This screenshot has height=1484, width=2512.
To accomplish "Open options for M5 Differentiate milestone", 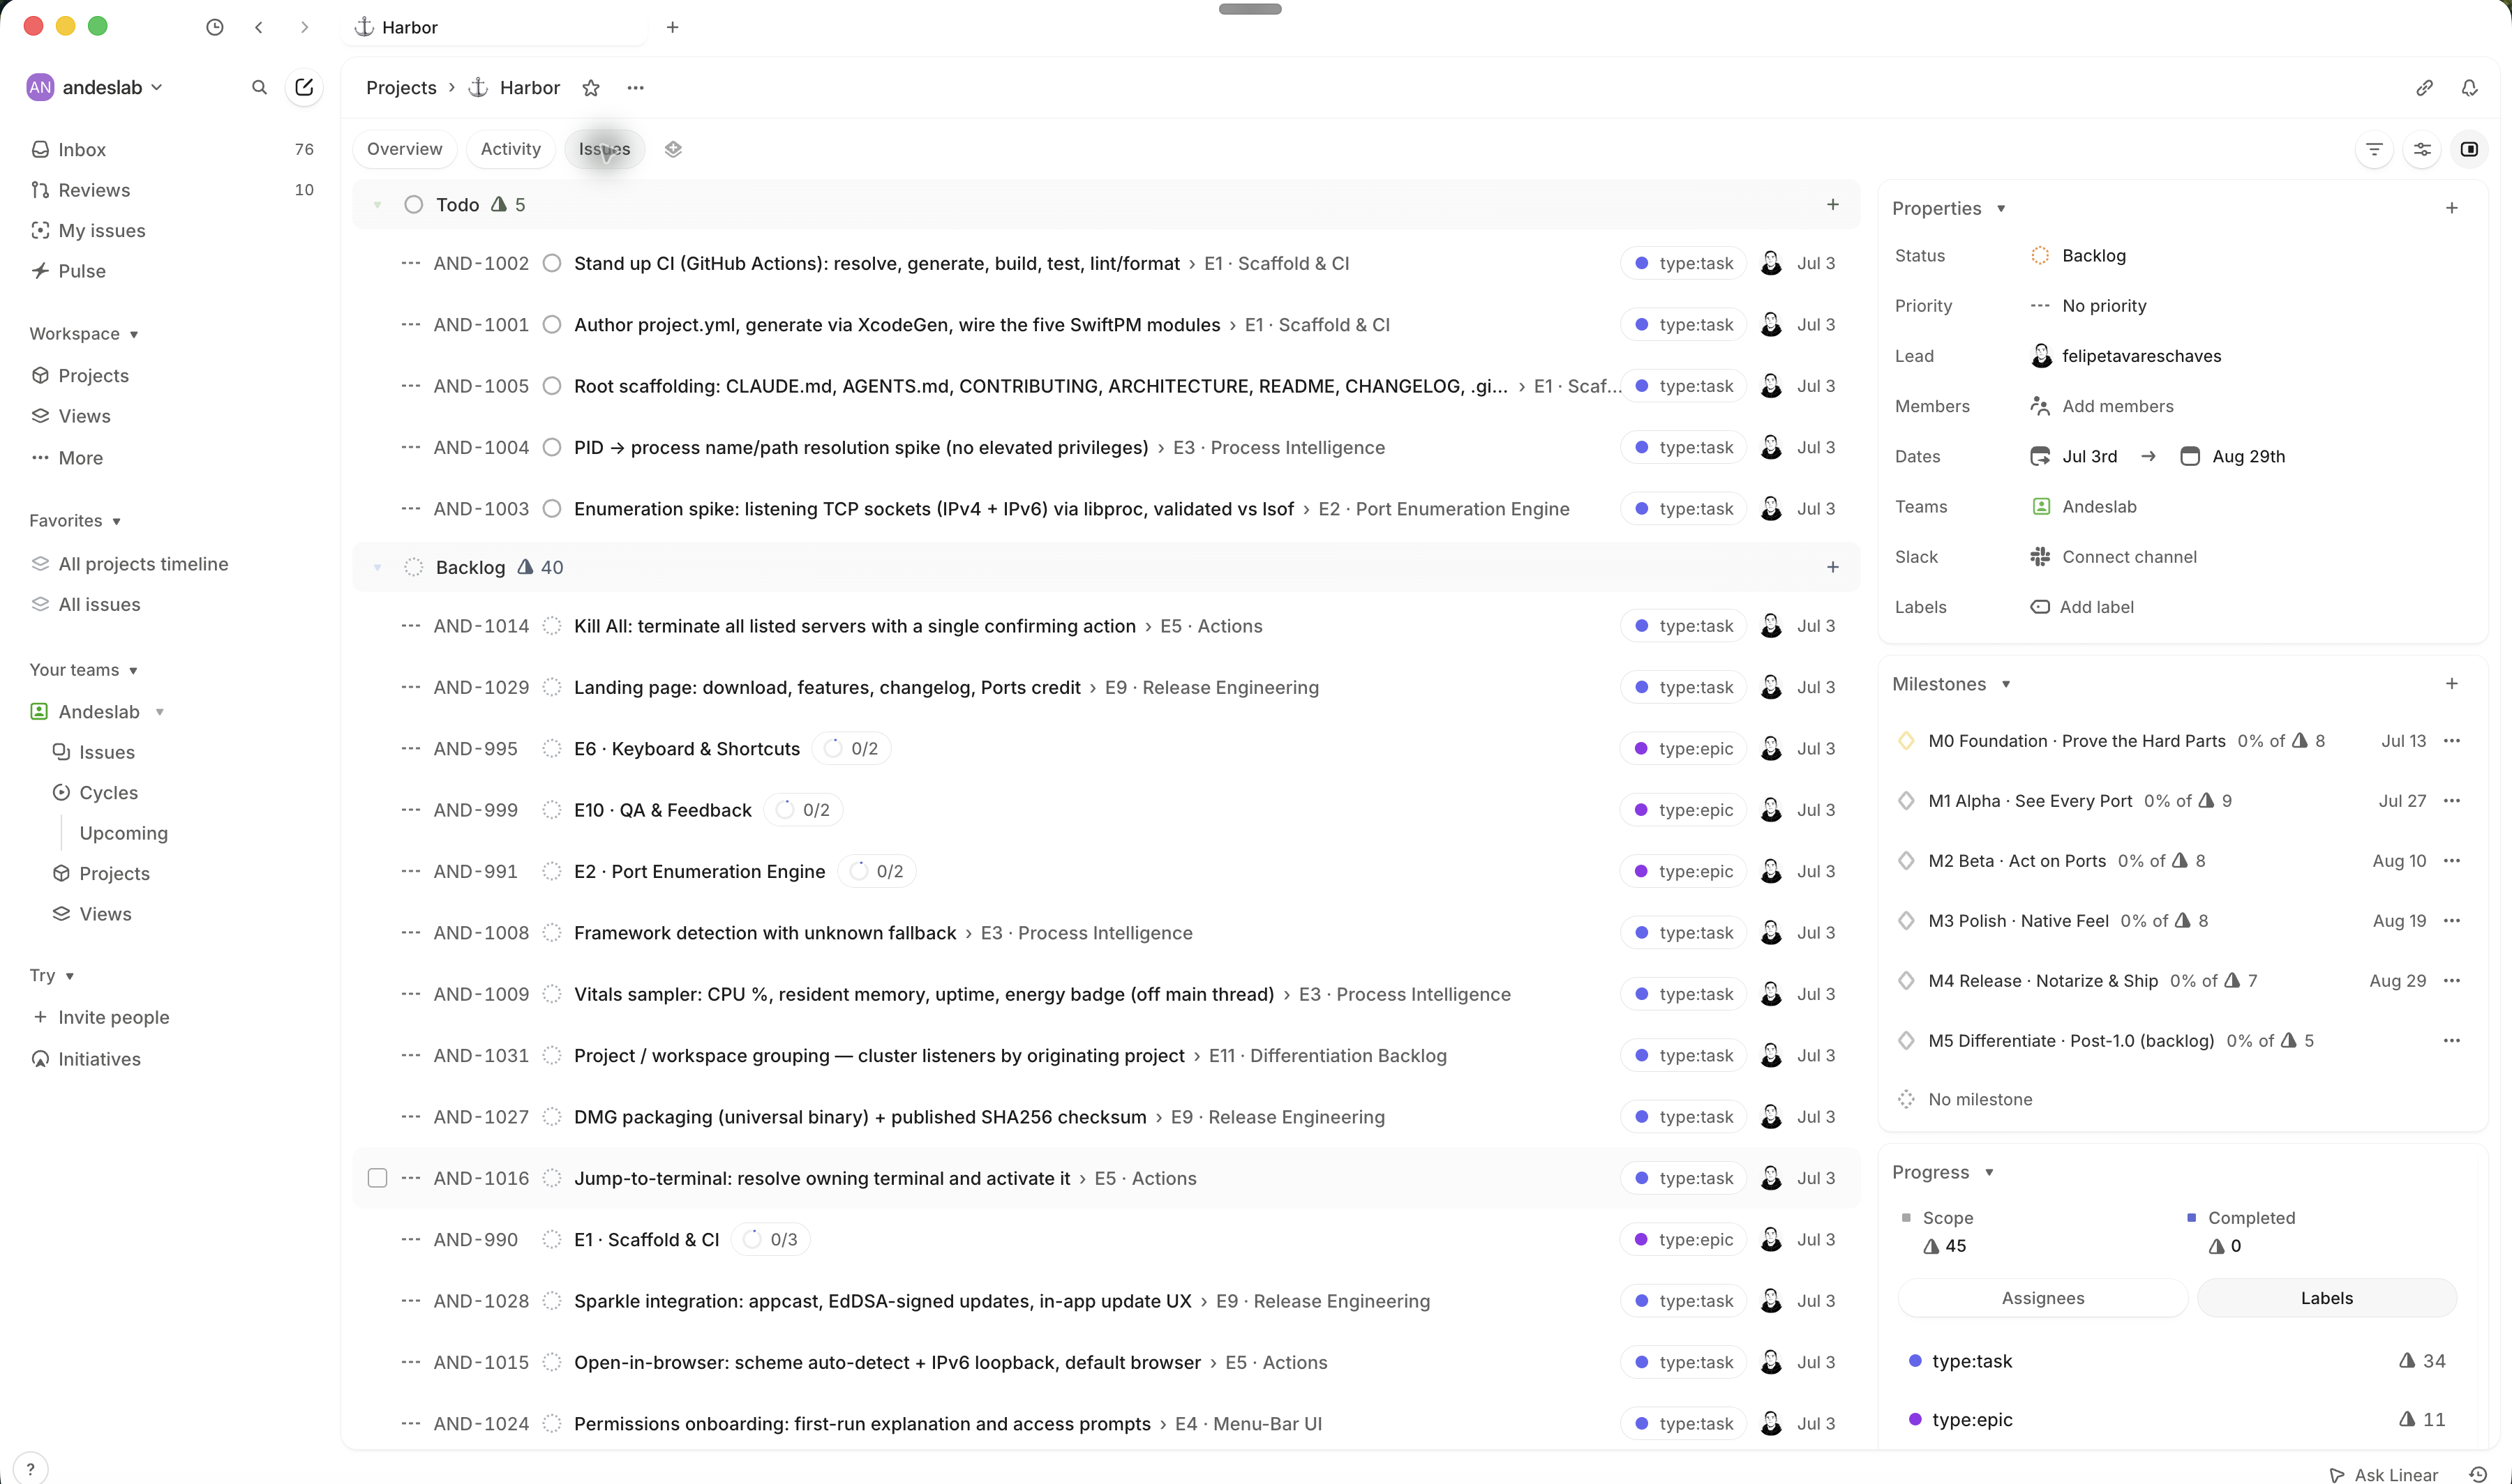I will click(2452, 1041).
